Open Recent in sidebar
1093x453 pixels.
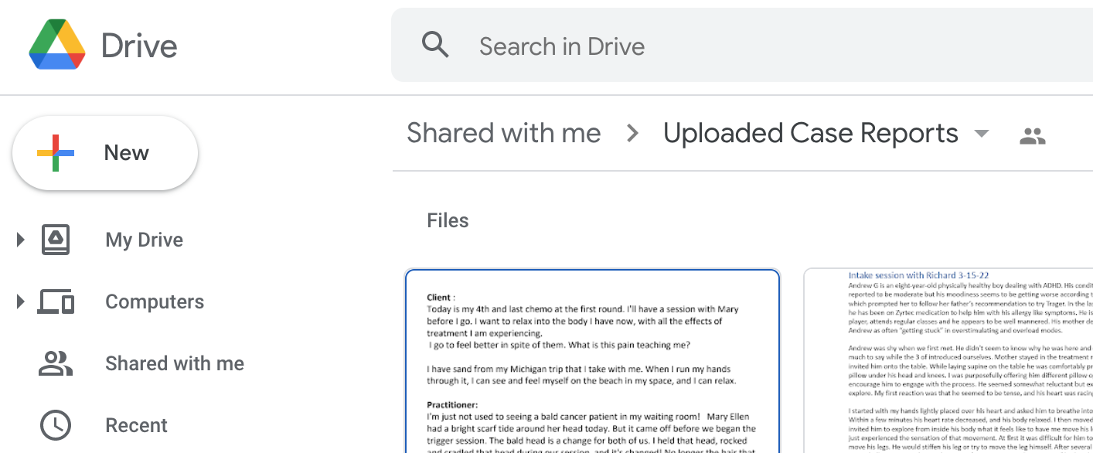[136, 425]
